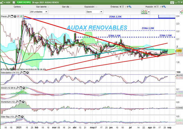Open Elder Ray indicator wrench settings
Viewport: 183px width, 129px height.
pyautogui.click(x=16, y=117)
